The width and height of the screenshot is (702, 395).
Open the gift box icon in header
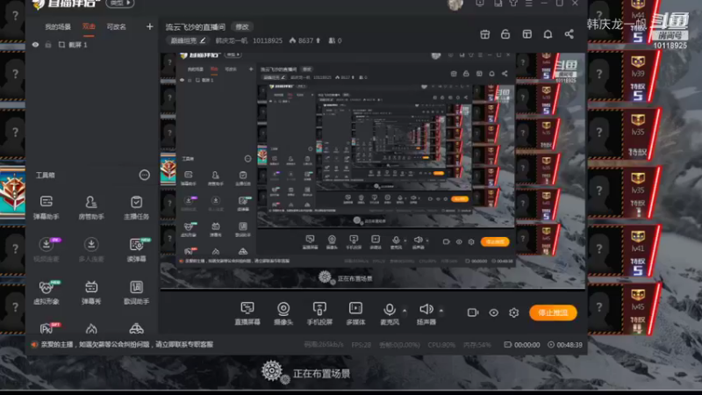(485, 34)
